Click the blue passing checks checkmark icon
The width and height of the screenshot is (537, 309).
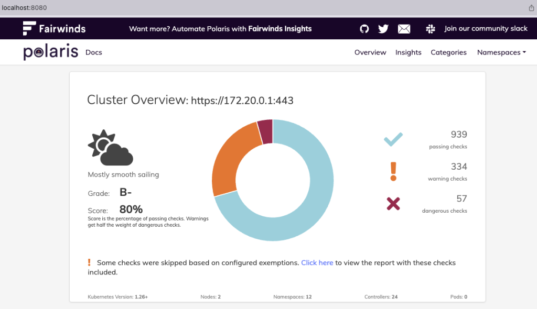393,139
